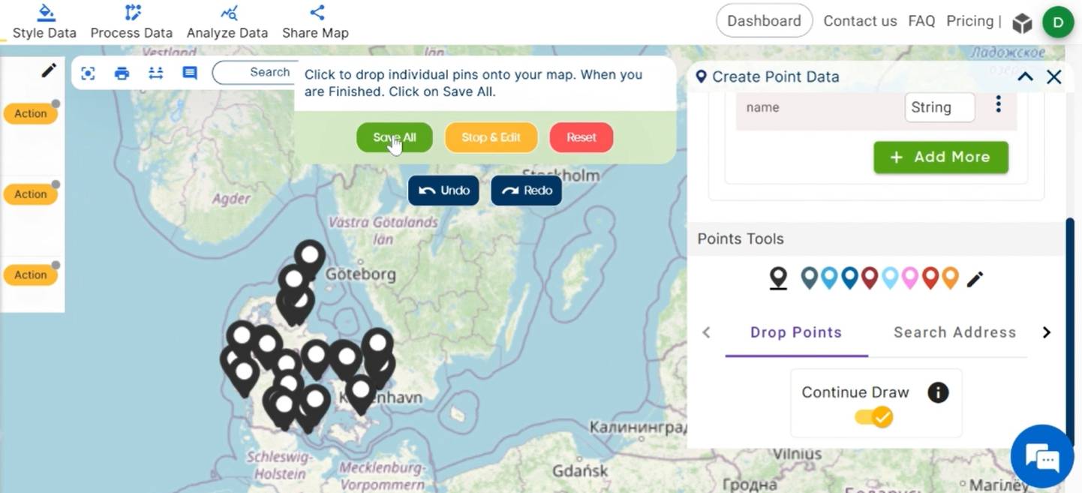This screenshot has width=1082, height=493.
Task: Click the Stop & Edit button
Action: click(x=491, y=137)
